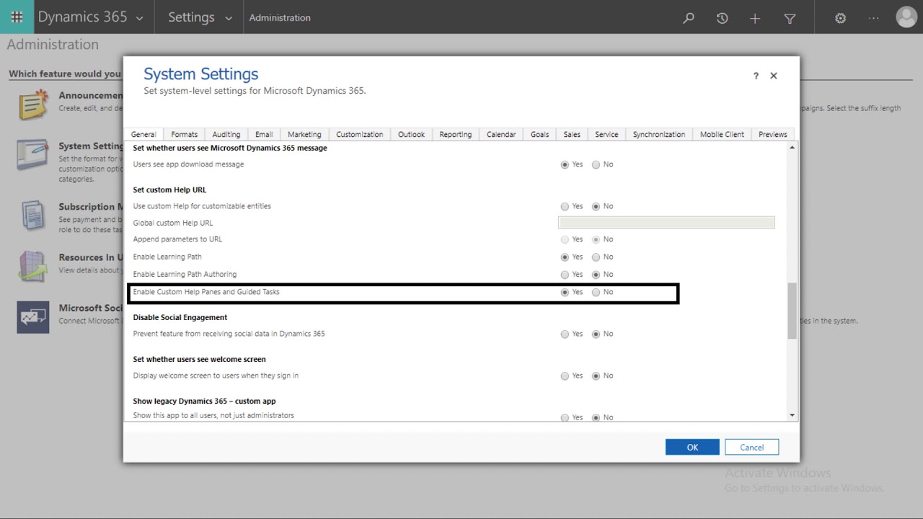Click the Administration breadcrumb
This screenshot has height=519, width=923.
pos(280,18)
